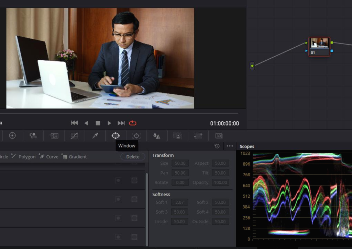Viewport: 352px width, 249px height.
Task: Open the Qualifier eyedropper palette
Action: coord(95,135)
